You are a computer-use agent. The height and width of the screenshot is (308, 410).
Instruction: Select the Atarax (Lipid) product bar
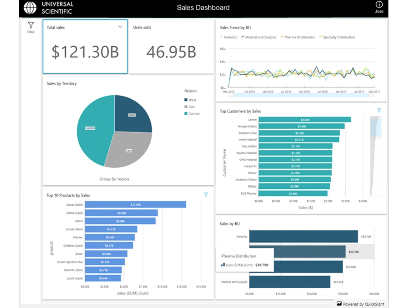pos(135,205)
